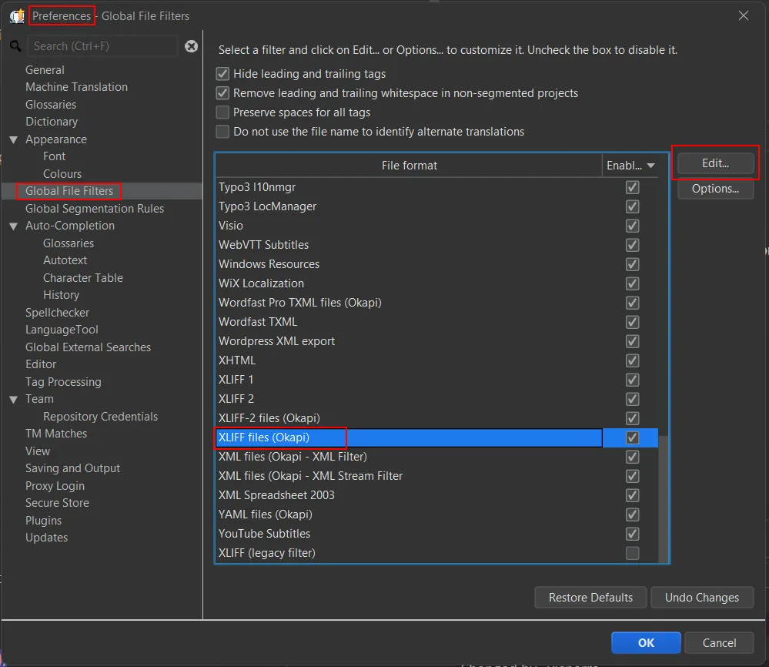Open Options for XLIFF files (Okapi)

[x=715, y=189]
